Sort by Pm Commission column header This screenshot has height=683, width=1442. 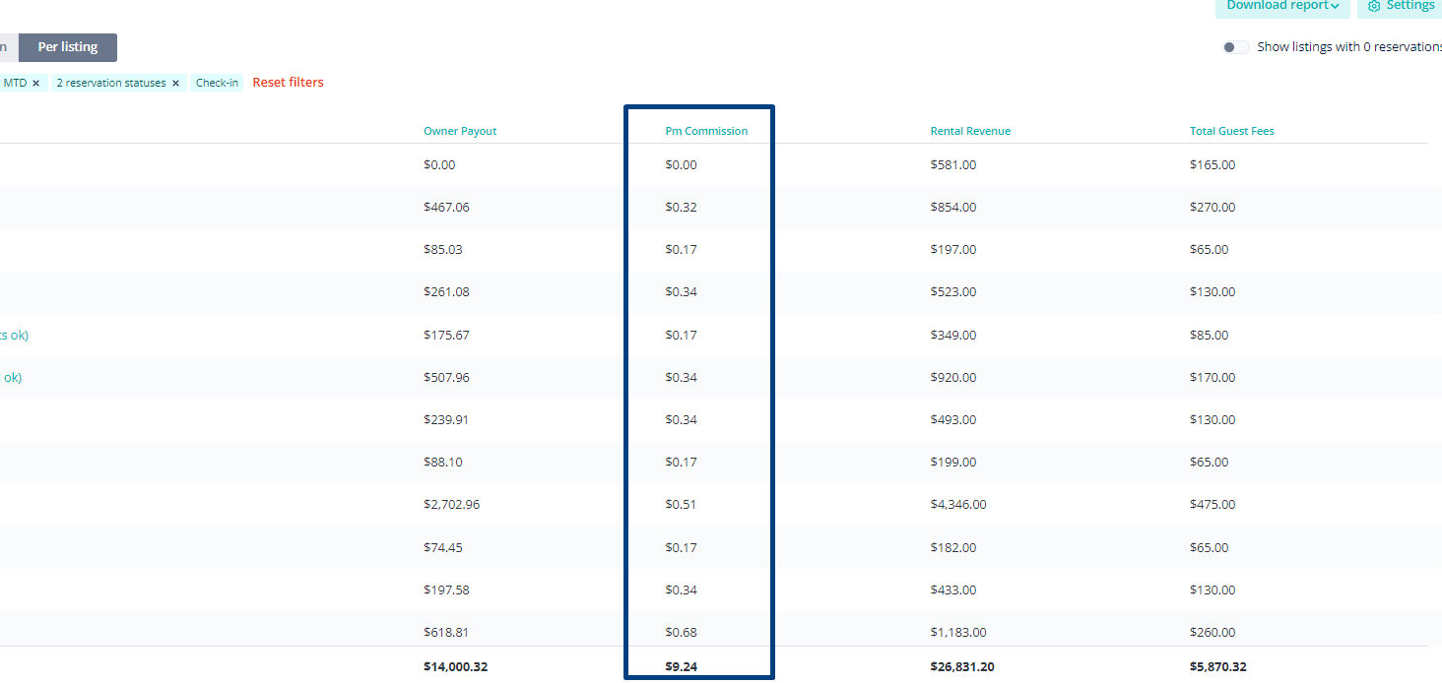706,131
